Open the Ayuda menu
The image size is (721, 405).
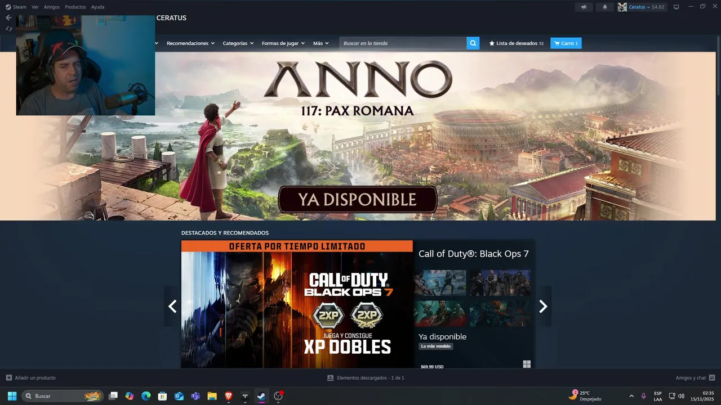[97, 7]
